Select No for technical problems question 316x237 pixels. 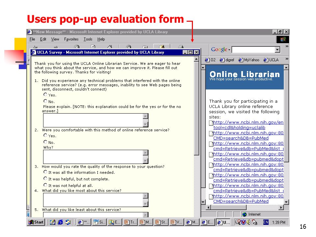(x=45, y=101)
